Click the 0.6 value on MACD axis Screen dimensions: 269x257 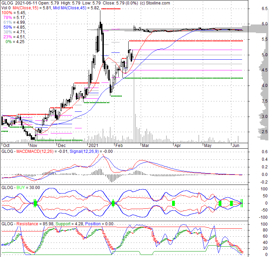(265, 152)
